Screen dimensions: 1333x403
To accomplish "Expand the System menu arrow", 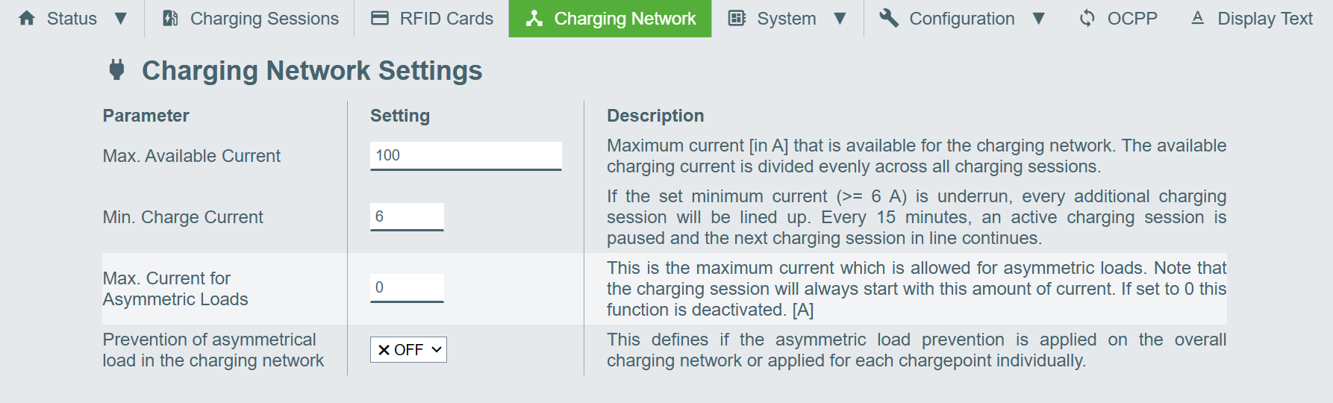I will 840,18.
